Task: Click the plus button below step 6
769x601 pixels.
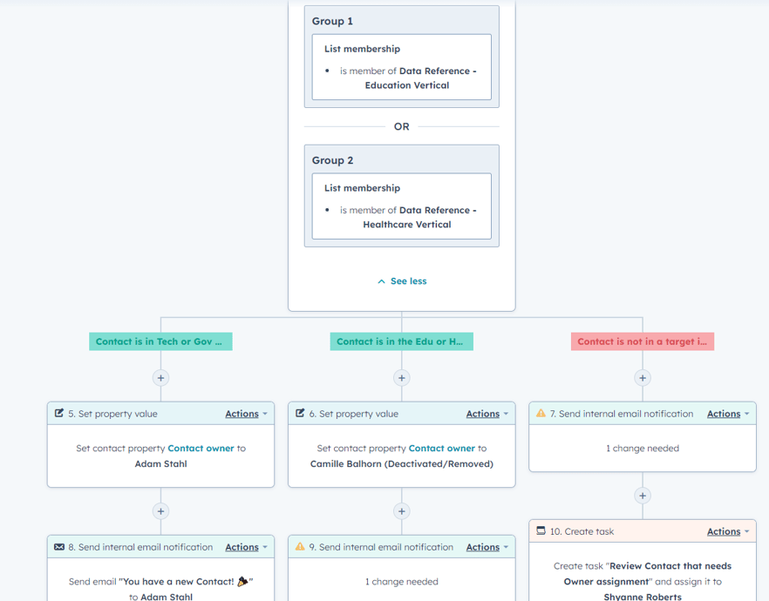Action: point(401,511)
